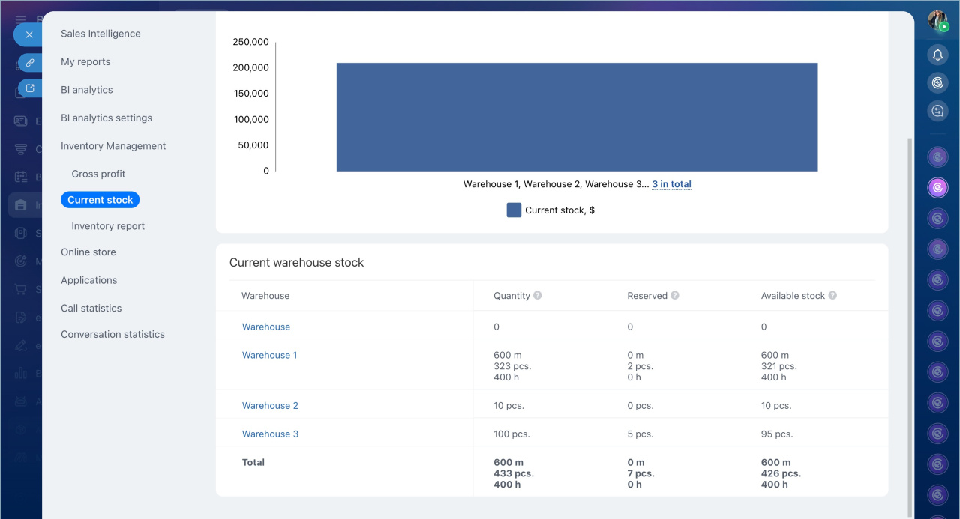The height and width of the screenshot is (519, 960).
Task: Expand the Inventory Management section
Action: [113, 146]
